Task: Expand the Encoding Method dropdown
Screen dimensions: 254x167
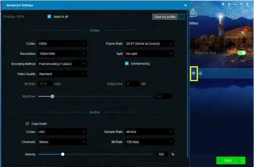Action: coord(62,64)
